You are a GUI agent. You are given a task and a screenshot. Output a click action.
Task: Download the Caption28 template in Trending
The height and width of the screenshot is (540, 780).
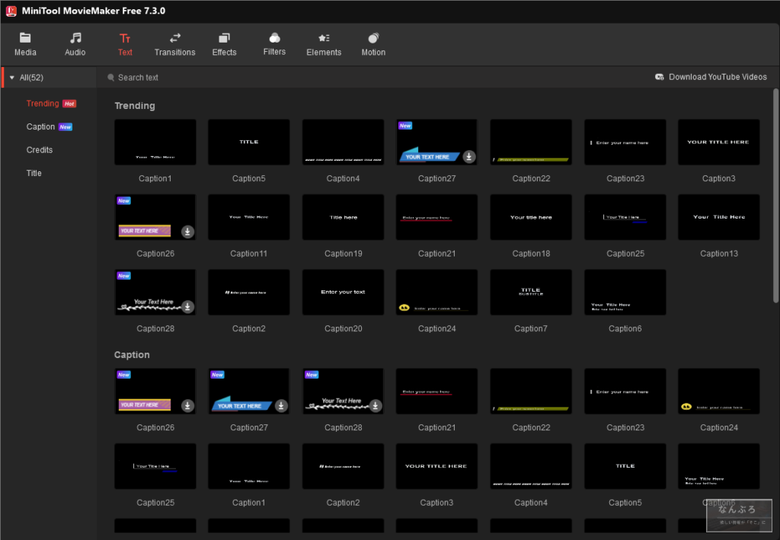pos(187,307)
